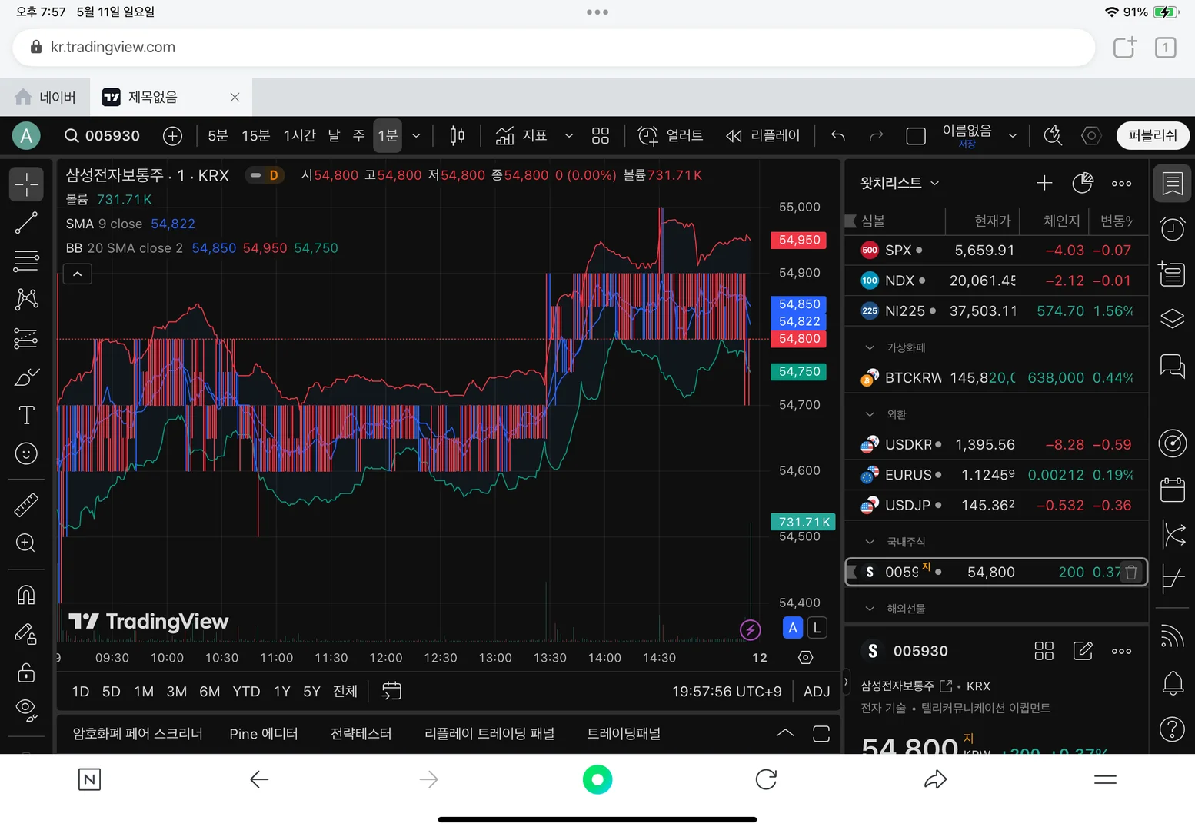Image resolution: width=1195 pixels, height=830 pixels.
Task: Select the Text annotation tool
Action: click(26, 415)
